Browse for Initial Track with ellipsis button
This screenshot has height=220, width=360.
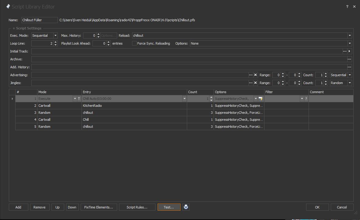pos(344,51)
